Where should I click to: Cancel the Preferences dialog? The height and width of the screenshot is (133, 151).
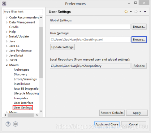(134, 124)
